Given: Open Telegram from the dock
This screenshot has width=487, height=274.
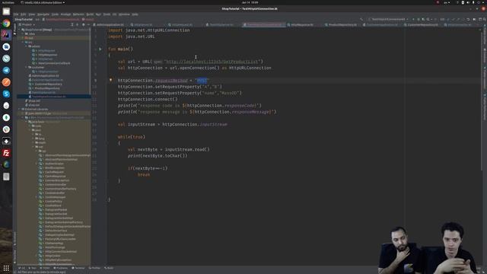Looking at the screenshot, I should pyautogui.click(x=6, y=70).
